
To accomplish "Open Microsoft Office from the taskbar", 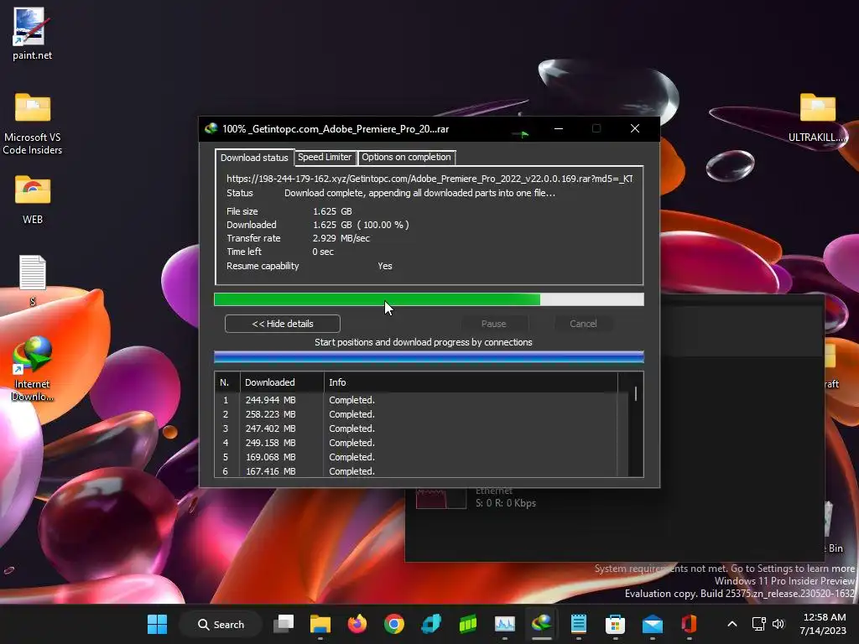I will 690,624.
